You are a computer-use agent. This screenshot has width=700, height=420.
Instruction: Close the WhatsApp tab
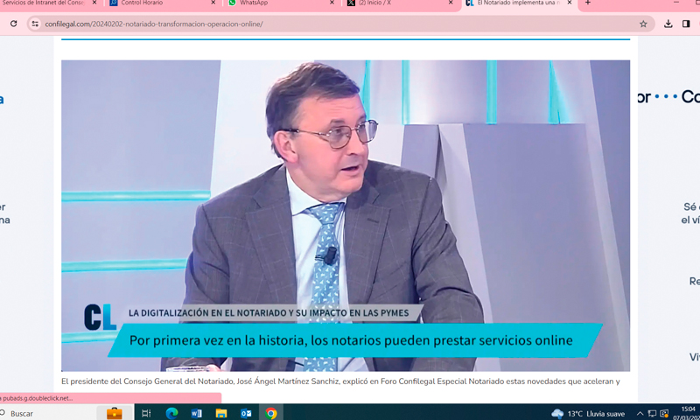pos(332,3)
